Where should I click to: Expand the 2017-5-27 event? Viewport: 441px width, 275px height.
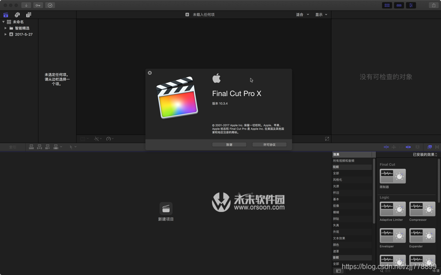(5, 34)
